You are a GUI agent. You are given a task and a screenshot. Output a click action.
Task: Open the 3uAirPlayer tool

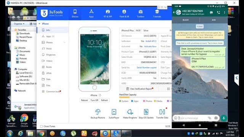pos(114,114)
